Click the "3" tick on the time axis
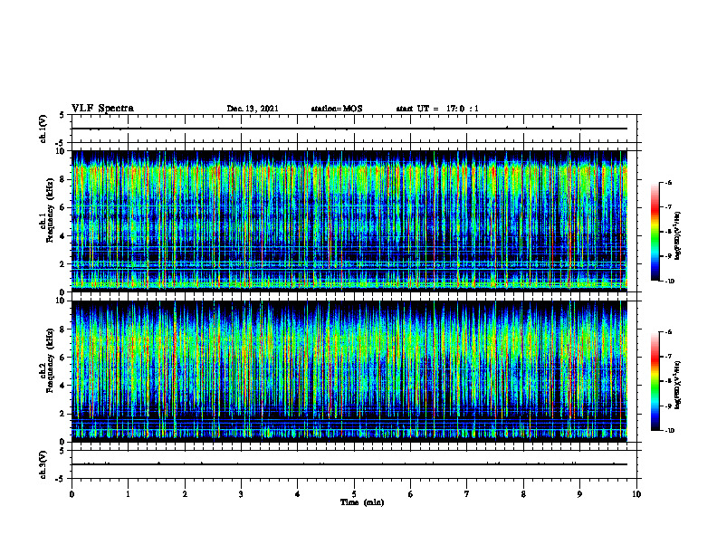Image resolution: width=717 pixels, height=554 pixels. point(241,494)
